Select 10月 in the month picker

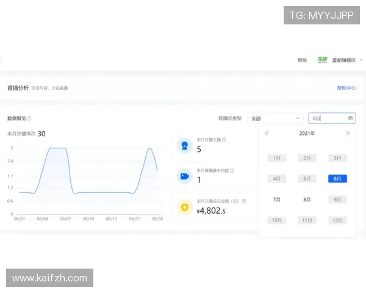point(276,220)
